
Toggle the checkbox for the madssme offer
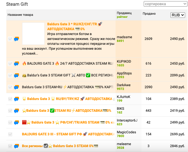tap(10, 39)
